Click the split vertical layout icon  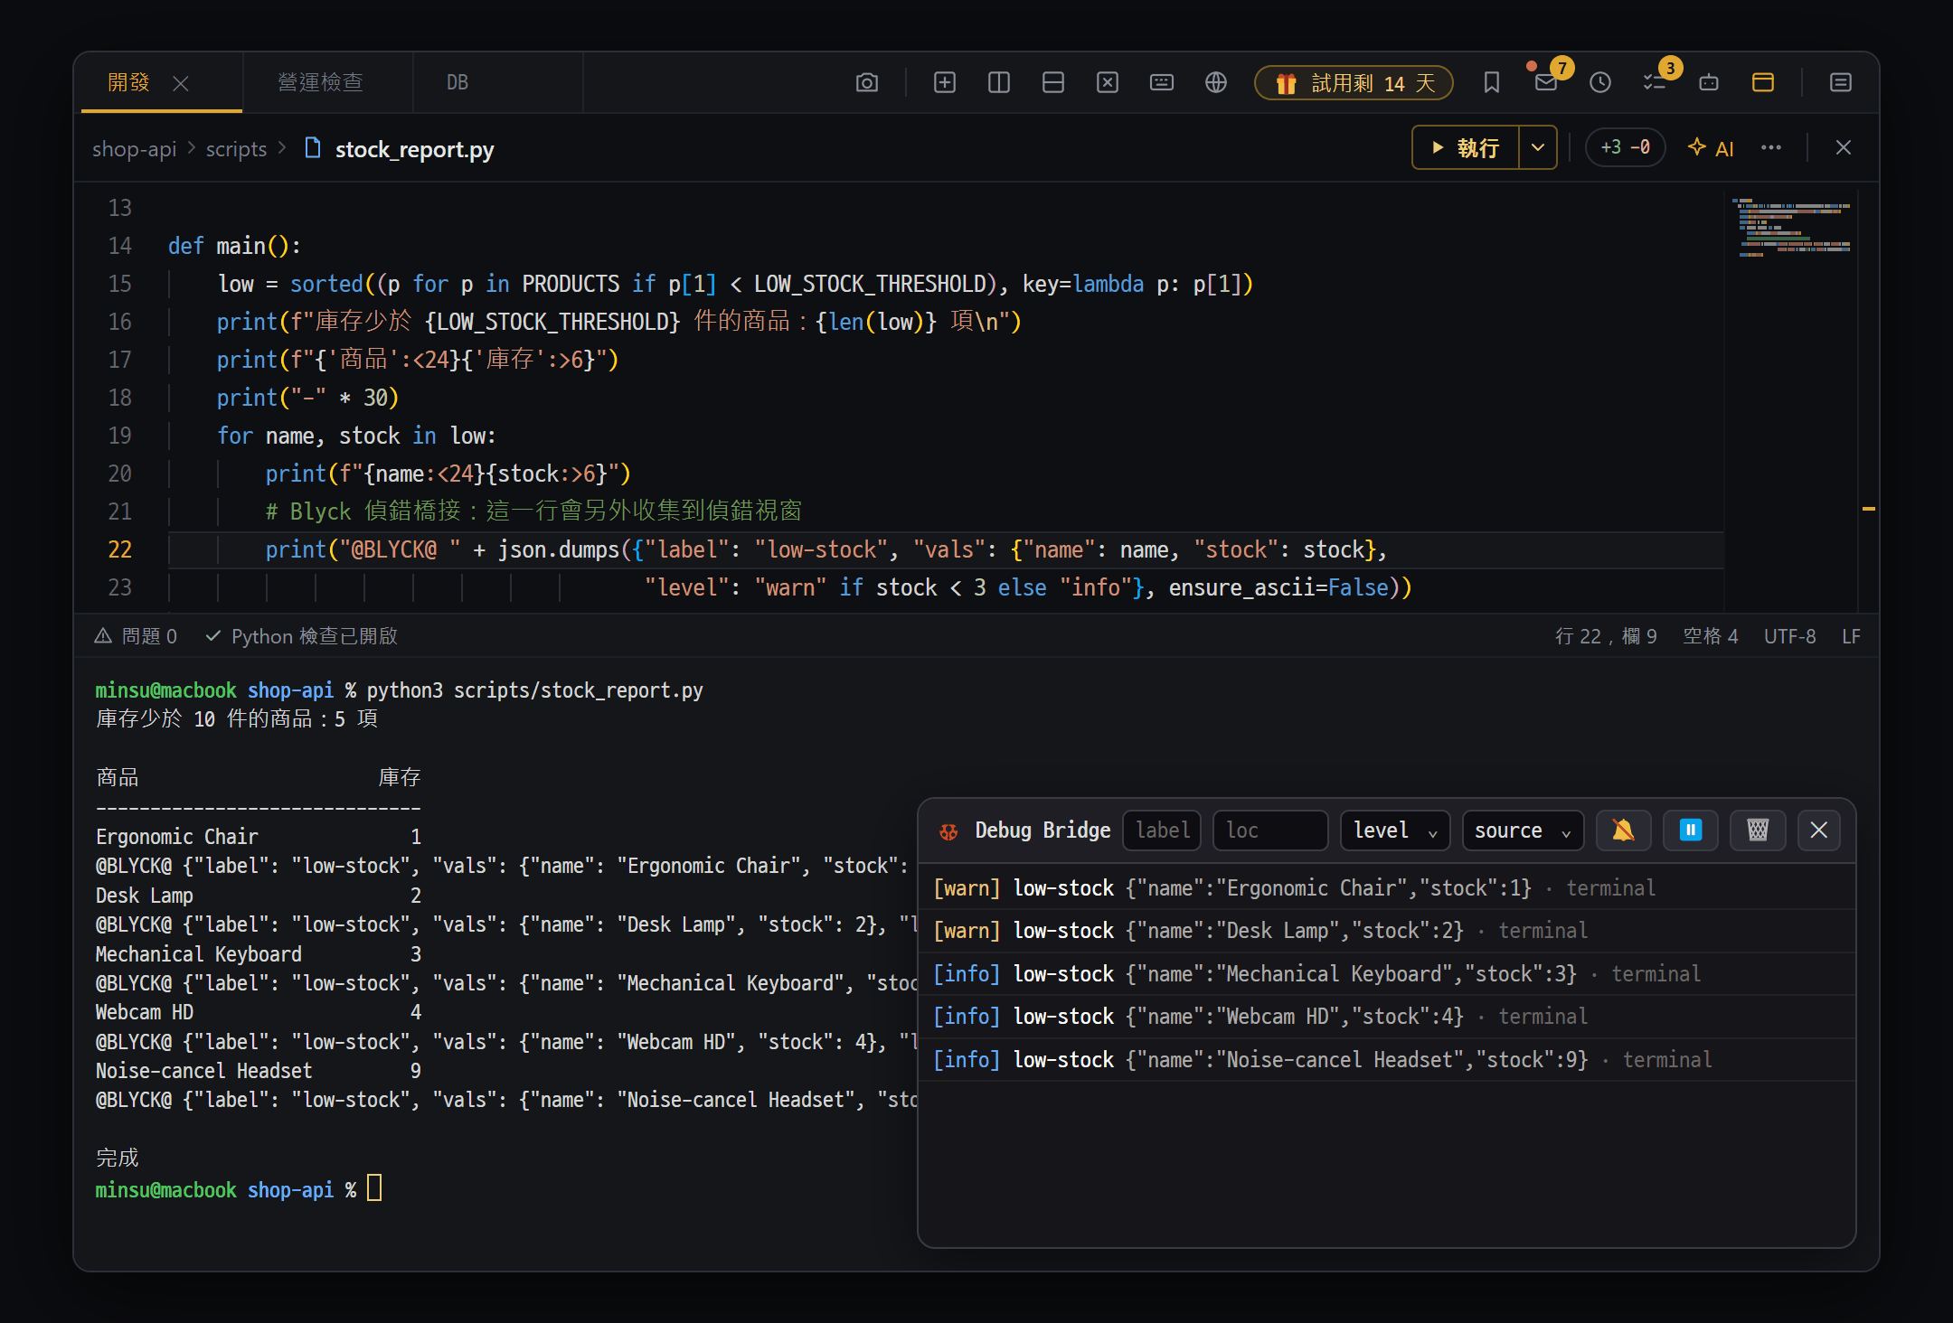click(998, 83)
